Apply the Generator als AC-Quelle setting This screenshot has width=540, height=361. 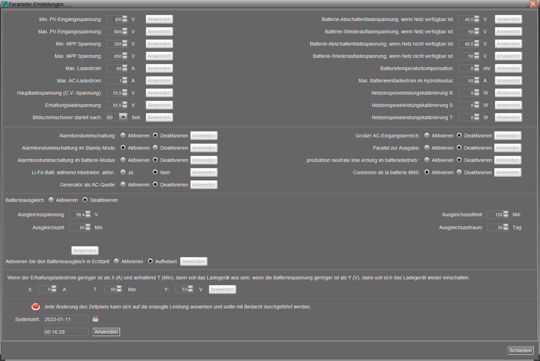(x=204, y=185)
